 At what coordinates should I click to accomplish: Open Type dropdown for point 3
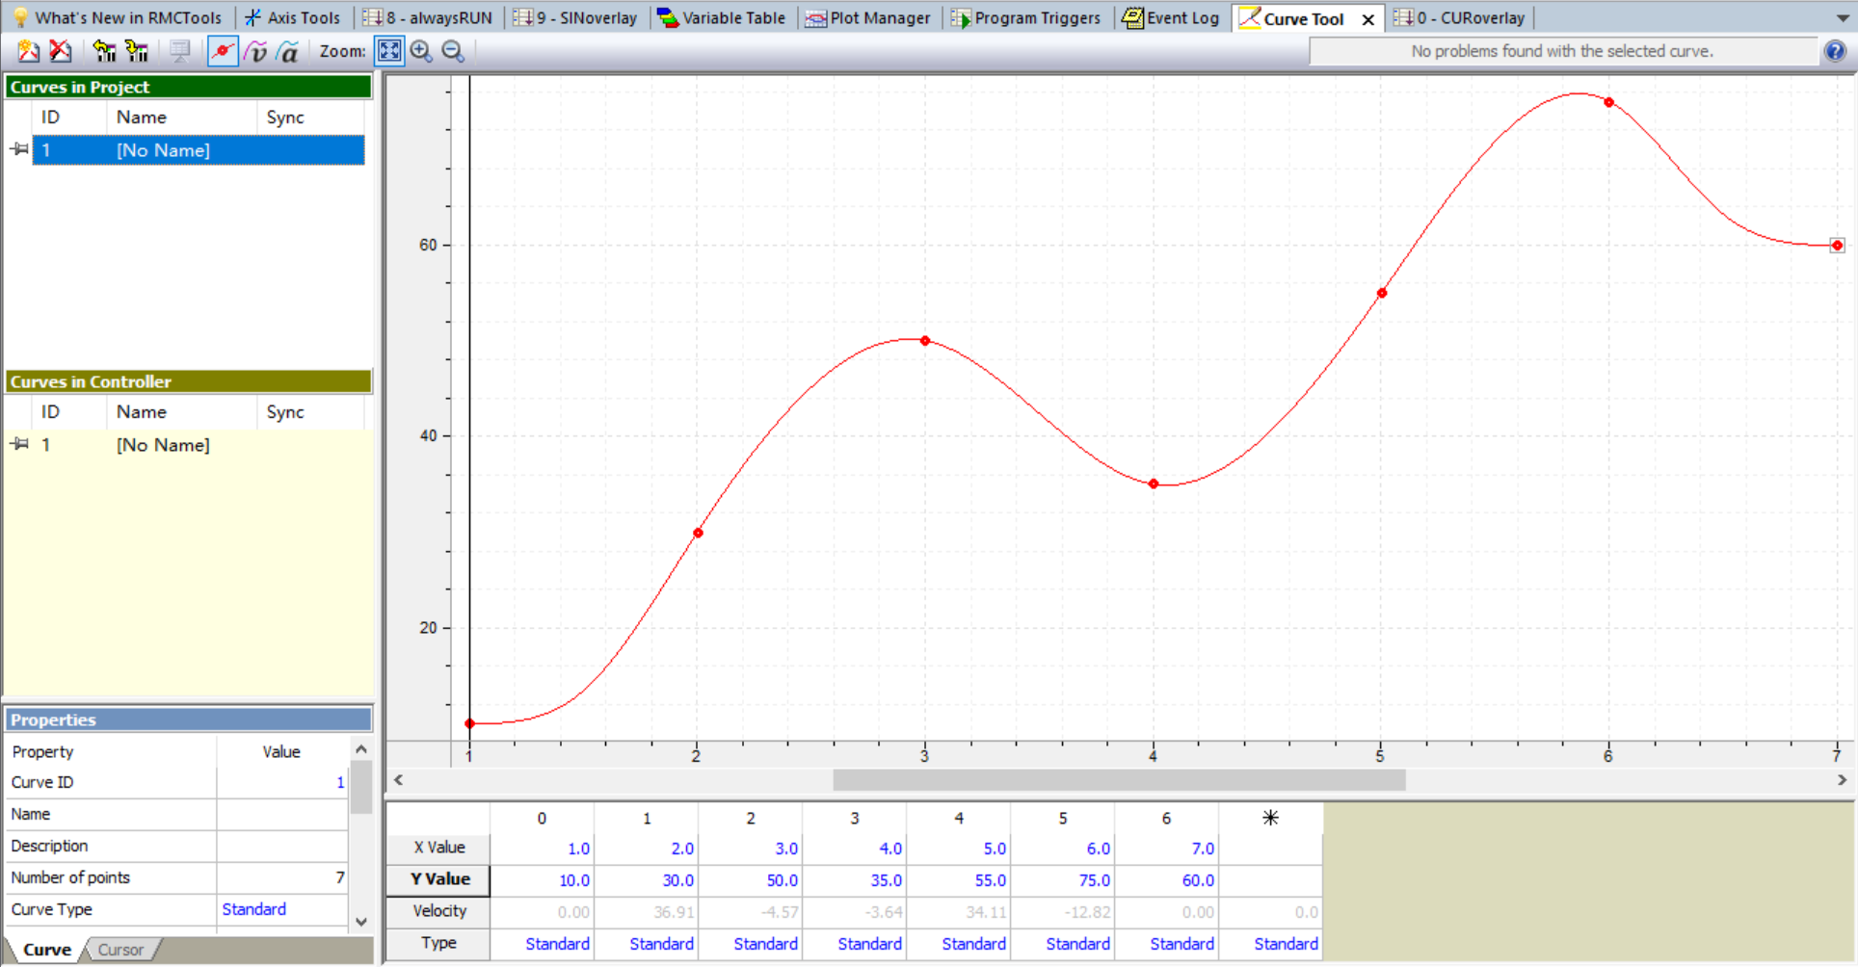click(855, 944)
